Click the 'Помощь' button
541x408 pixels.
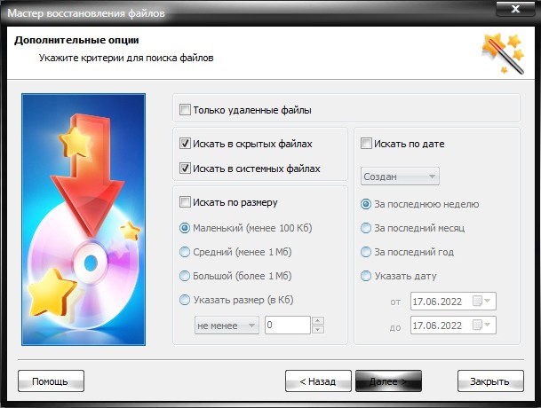[x=51, y=381]
